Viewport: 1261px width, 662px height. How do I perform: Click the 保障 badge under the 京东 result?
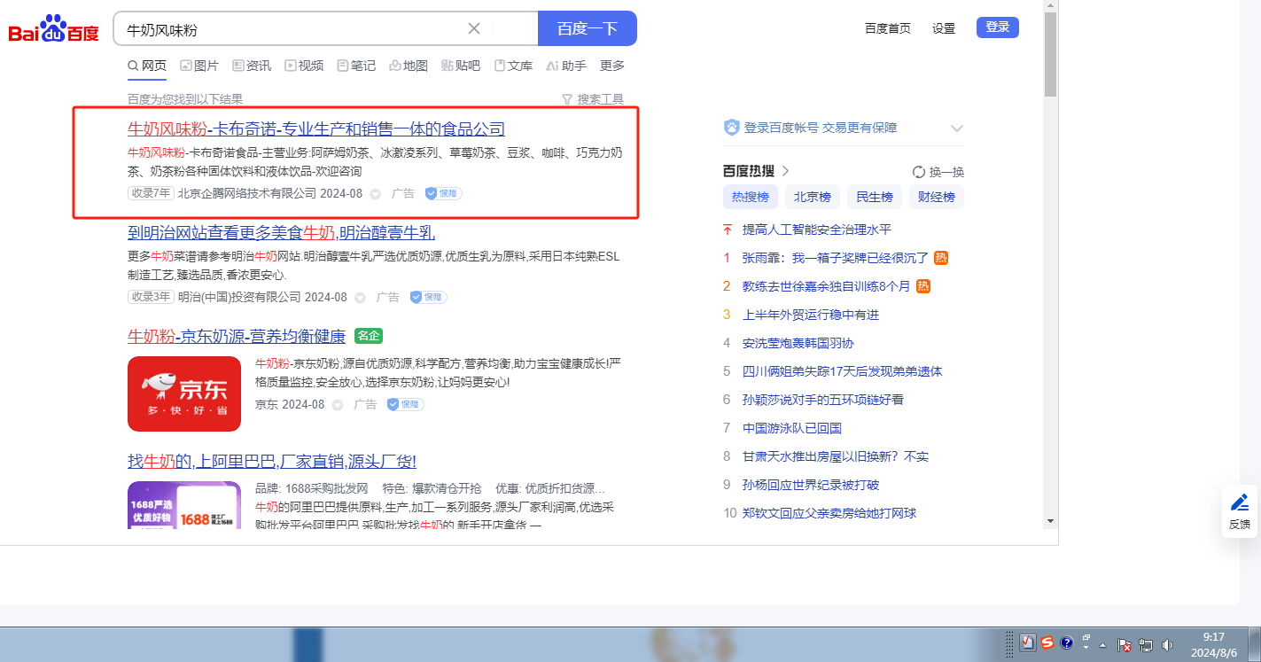(x=405, y=404)
